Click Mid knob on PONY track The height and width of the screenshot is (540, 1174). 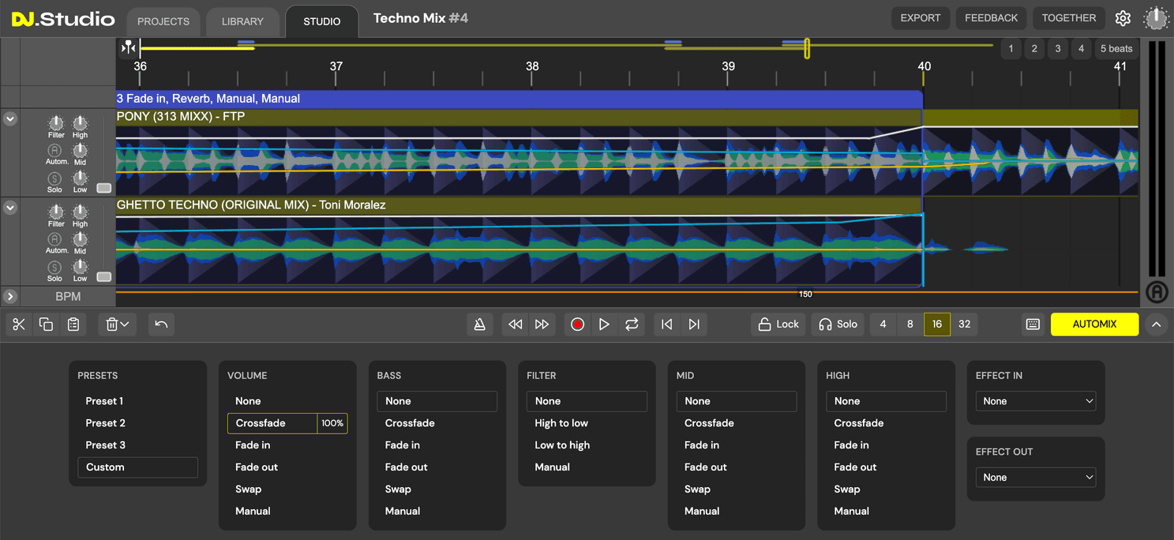pos(81,150)
